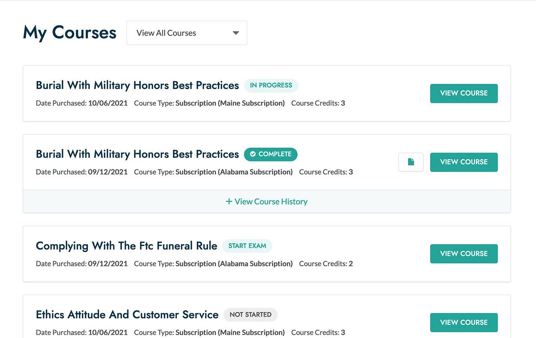Open the certificate document icon
This screenshot has width=536, height=338.
[411, 162]
